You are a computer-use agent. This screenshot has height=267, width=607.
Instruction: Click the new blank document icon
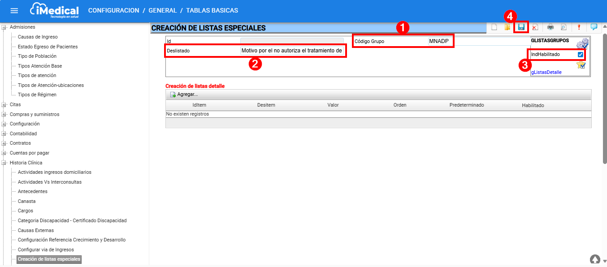(x=494, y=27)
